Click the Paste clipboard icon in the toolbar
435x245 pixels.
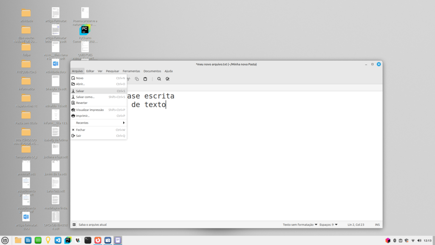(x=145, y=79)
